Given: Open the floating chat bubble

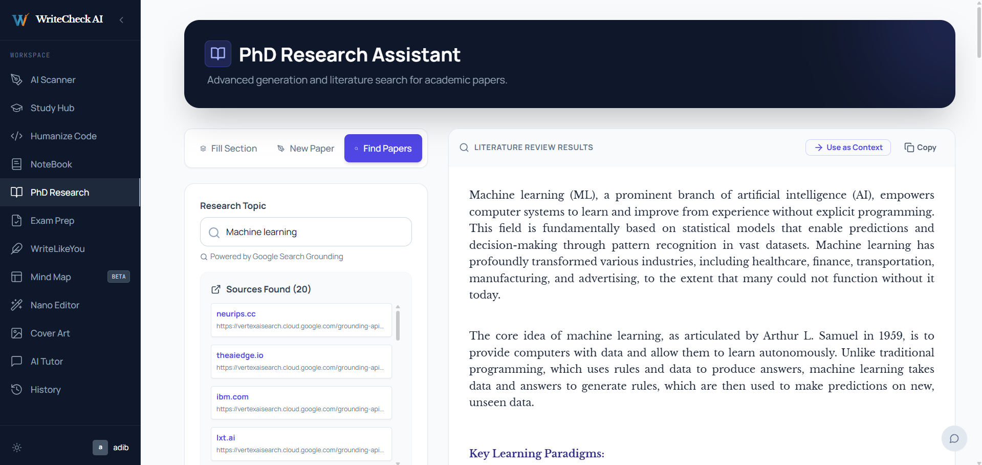Looking at the screenshot, I should coord(953,438).
